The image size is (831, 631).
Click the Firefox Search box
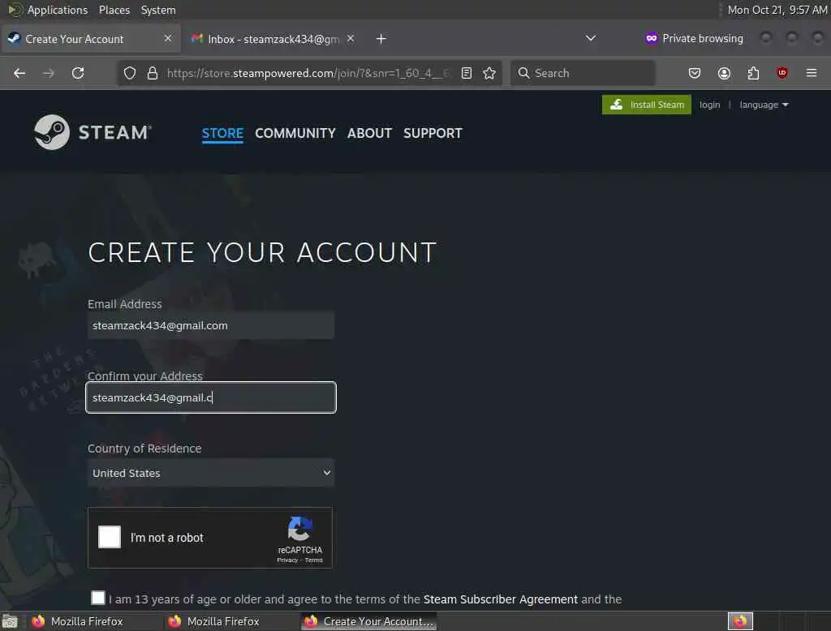click(583, 73)
